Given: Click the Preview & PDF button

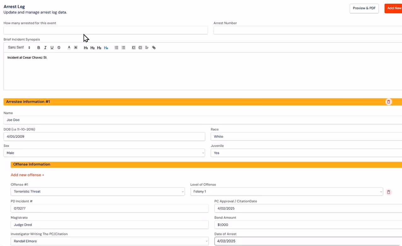Looking at the screenshot, I should click(x=364, y=8).
